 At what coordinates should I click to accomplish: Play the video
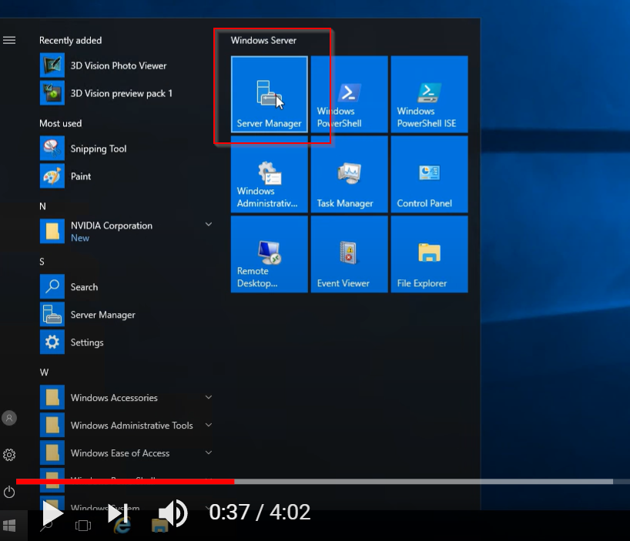[x=52, y=513]
